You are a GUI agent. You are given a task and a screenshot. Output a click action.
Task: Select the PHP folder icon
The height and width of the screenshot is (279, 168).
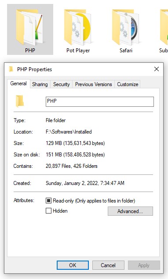(29, 27)
